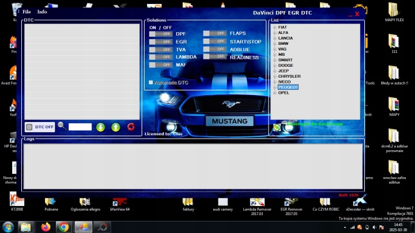Image resolution: width=415 pixels, height=233 pixels.
Task: Click the red refresh arrows icon
Action: (131, 127)
